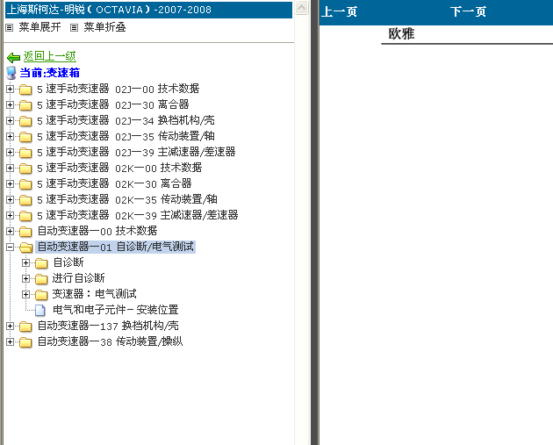Select 5速手动变速器 02K一00 技术数据
Image resolution: width=553 pixels, height=445 pixels.
click(x=119, y=168)
